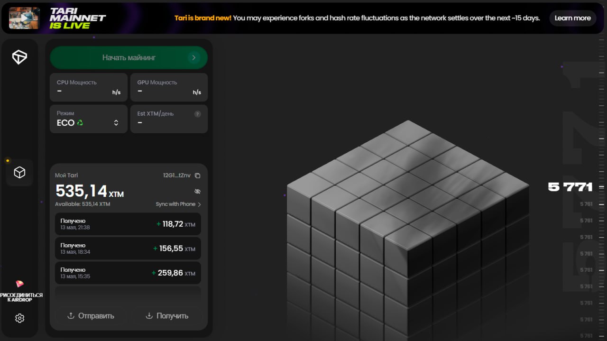Click the Est XTM/день card

pyautogui.click(x=169, y=119)
